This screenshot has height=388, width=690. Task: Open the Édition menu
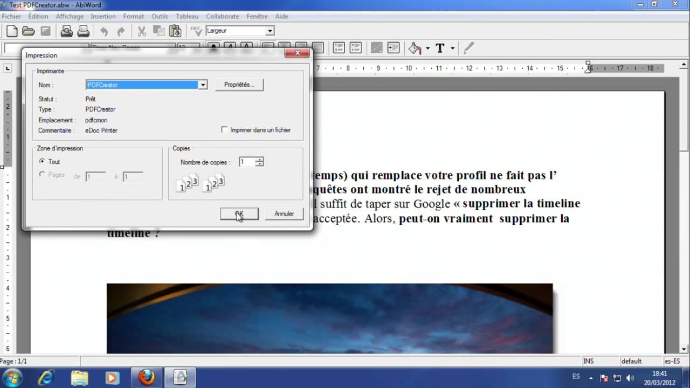[38, 16]
